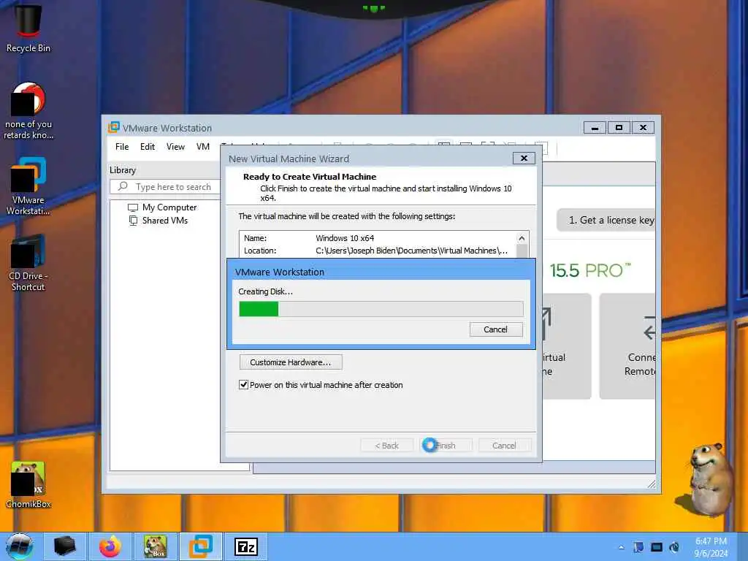The height and width of the screenshot is (561, 748).
Task: Click the 'Get a license key' step
Action: pos(606,220)
